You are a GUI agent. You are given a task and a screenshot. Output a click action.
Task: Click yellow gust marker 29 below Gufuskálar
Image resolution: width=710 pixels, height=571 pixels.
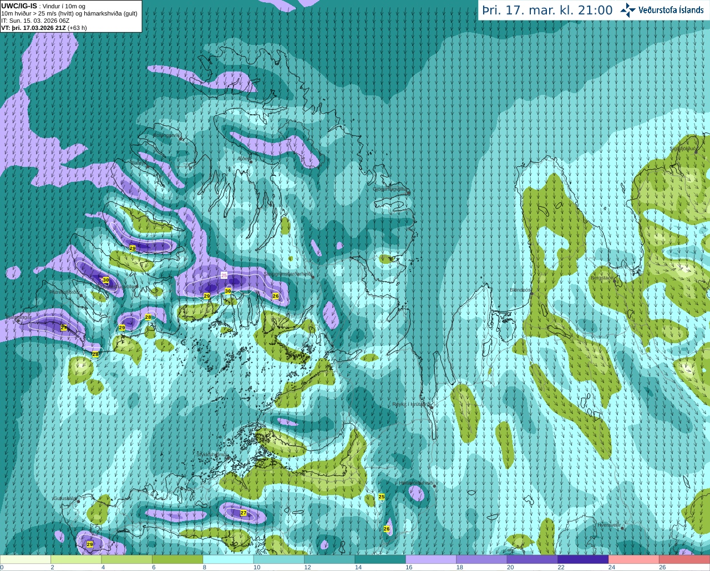point(90,544)
